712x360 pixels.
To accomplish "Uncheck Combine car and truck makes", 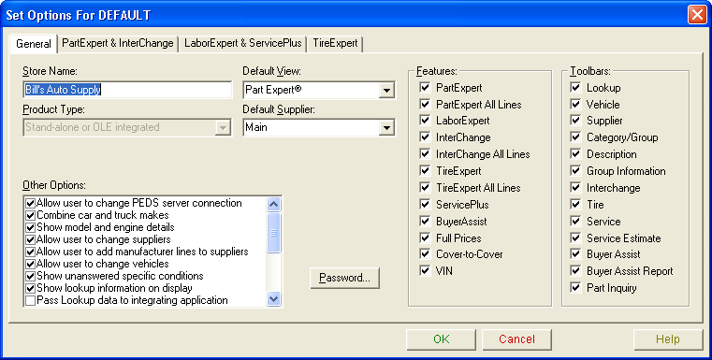I will tap(31, 215).
